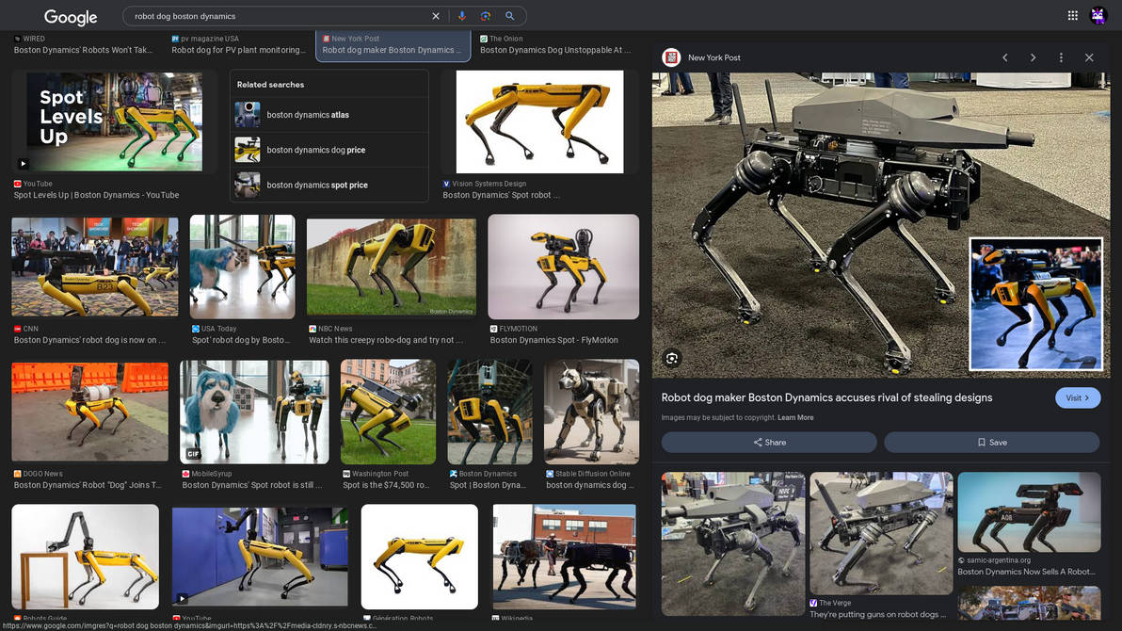Open the CNN robot dog image

coord(95,267)
